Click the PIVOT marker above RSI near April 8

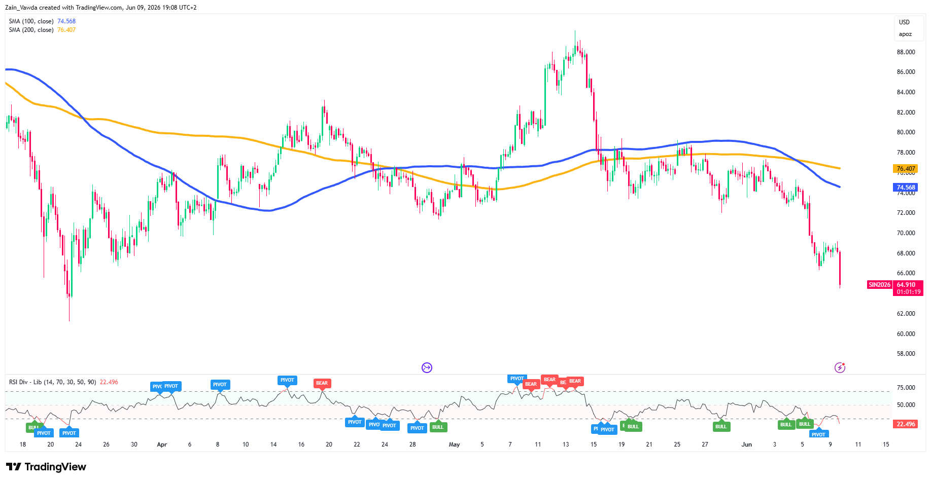coord(220,385)
